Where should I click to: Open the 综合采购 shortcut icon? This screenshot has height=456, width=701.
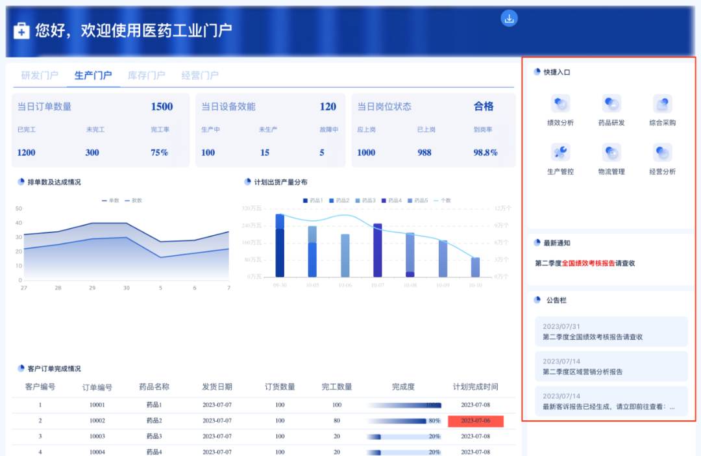662,105
